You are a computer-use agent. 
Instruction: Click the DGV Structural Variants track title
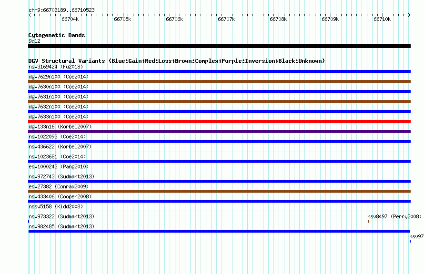click(x=177, y=61)
